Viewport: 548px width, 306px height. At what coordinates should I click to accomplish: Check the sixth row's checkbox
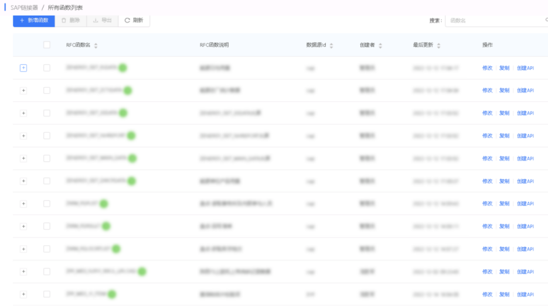(x=47, y=181)
